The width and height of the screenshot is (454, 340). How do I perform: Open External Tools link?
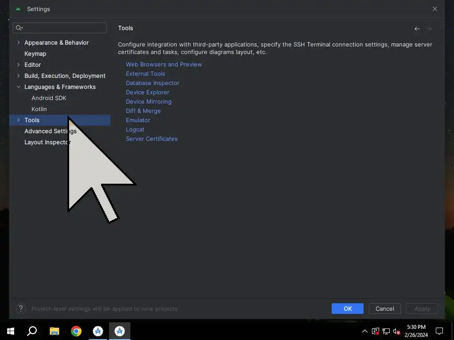(x=145, y=74)
